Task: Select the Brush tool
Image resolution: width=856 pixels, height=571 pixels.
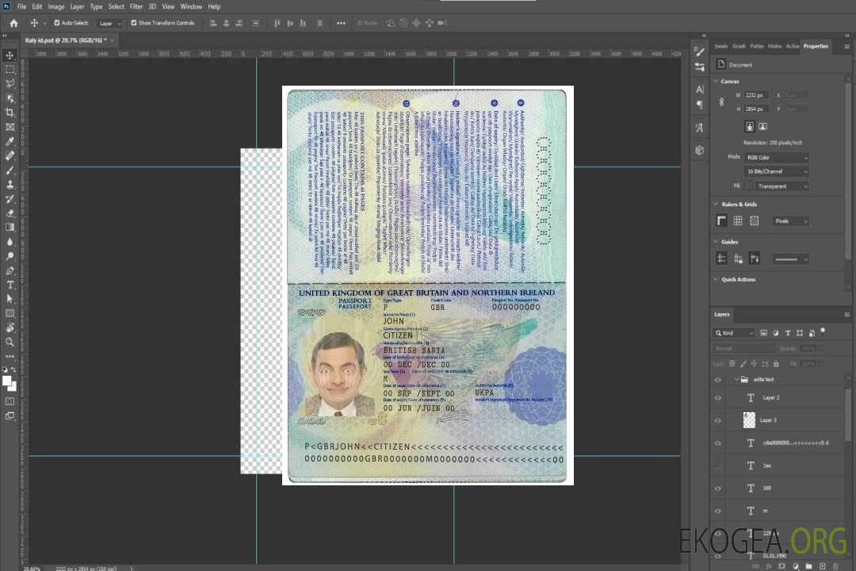Action: [x=10, y=170]
